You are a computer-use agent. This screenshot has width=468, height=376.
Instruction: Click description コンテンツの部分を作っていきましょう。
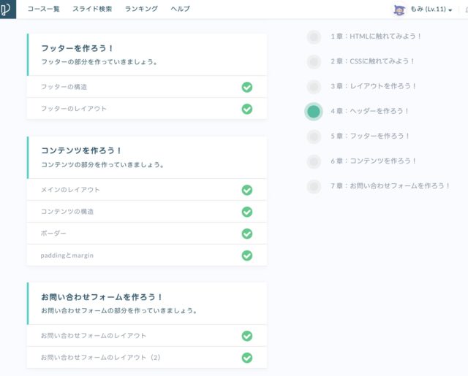point(102,165)
